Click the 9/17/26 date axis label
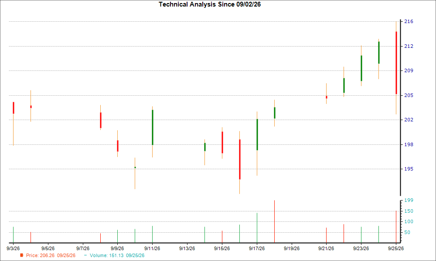 point(257,248)
